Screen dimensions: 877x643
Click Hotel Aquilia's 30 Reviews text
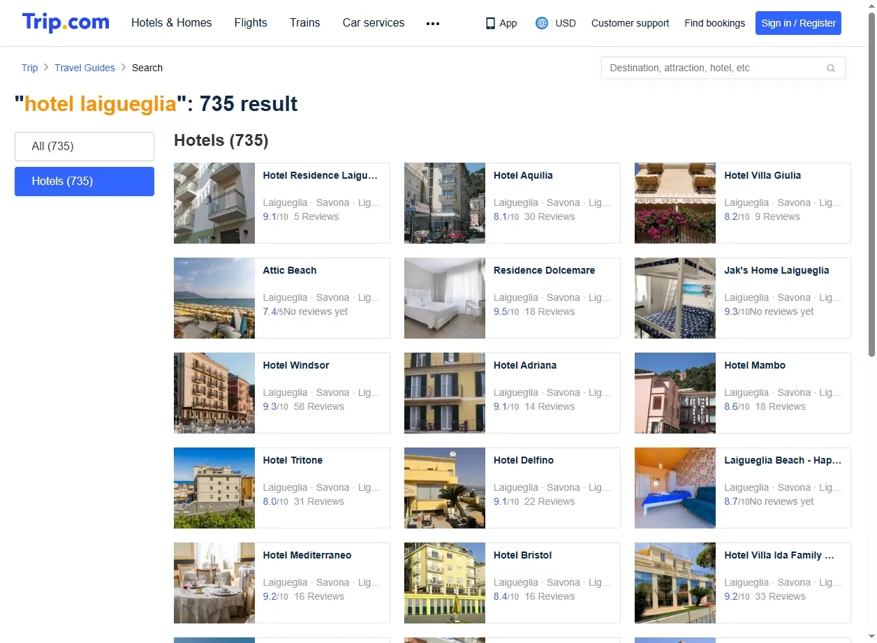tap(550, 216)
